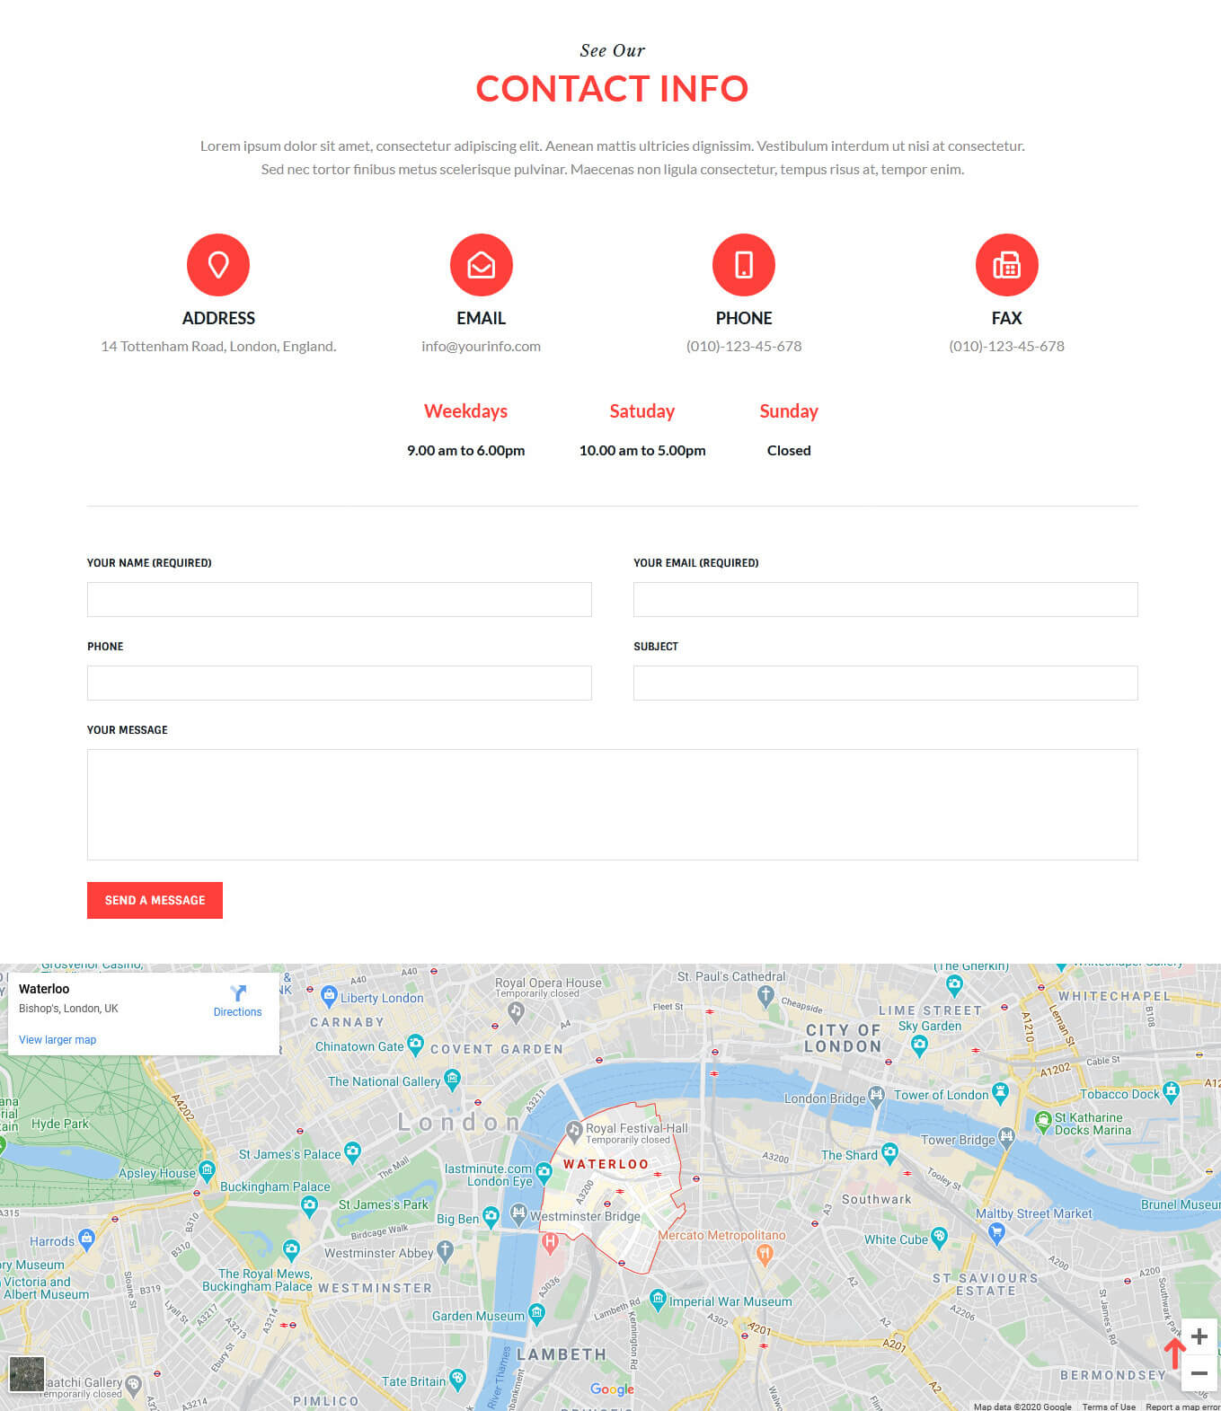Click into the Subject input field
Image resolution: width=1221 pixels, height=1411 pixels.
pyautogui.click(x=885, y=683)
